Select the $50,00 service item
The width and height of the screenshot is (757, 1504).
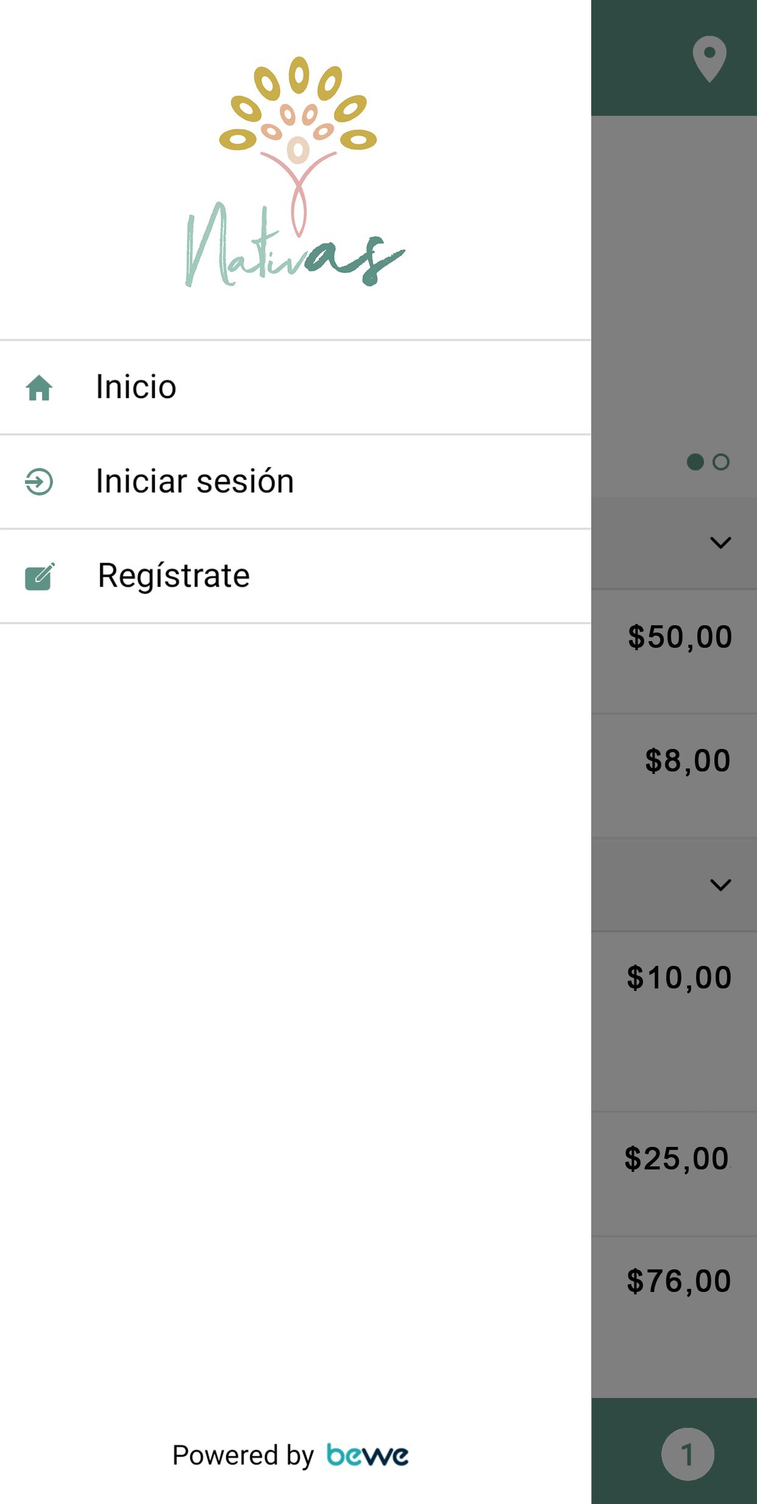point(674,651)
